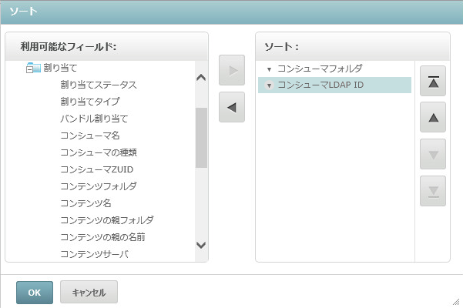The height and width of the screenshot is (308, 463).
Task: Collapse the 割り当て tree node
Action: click(29, 69)
